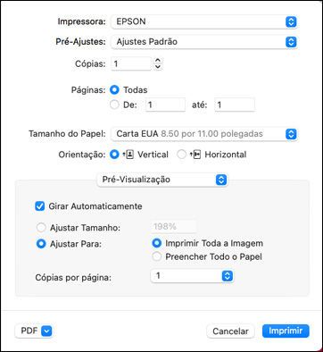Open the Impressora EPSON printer dropdown

[x=204, y=21]
